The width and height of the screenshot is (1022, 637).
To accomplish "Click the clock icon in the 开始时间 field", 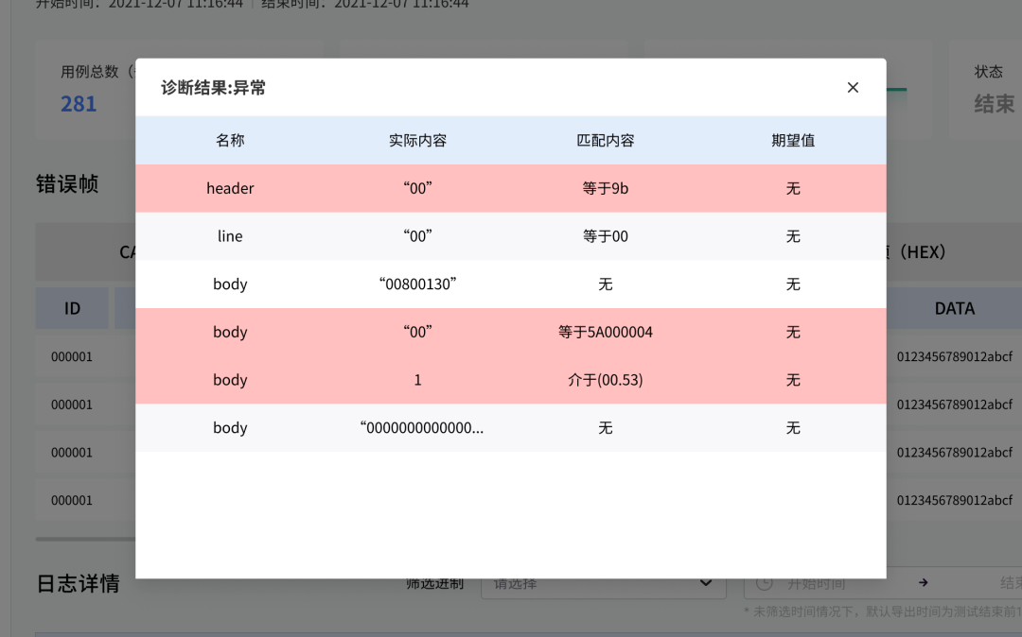I will tap(765, 583).
